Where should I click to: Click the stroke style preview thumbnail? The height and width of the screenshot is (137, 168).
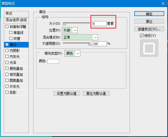tap(149, 48)
